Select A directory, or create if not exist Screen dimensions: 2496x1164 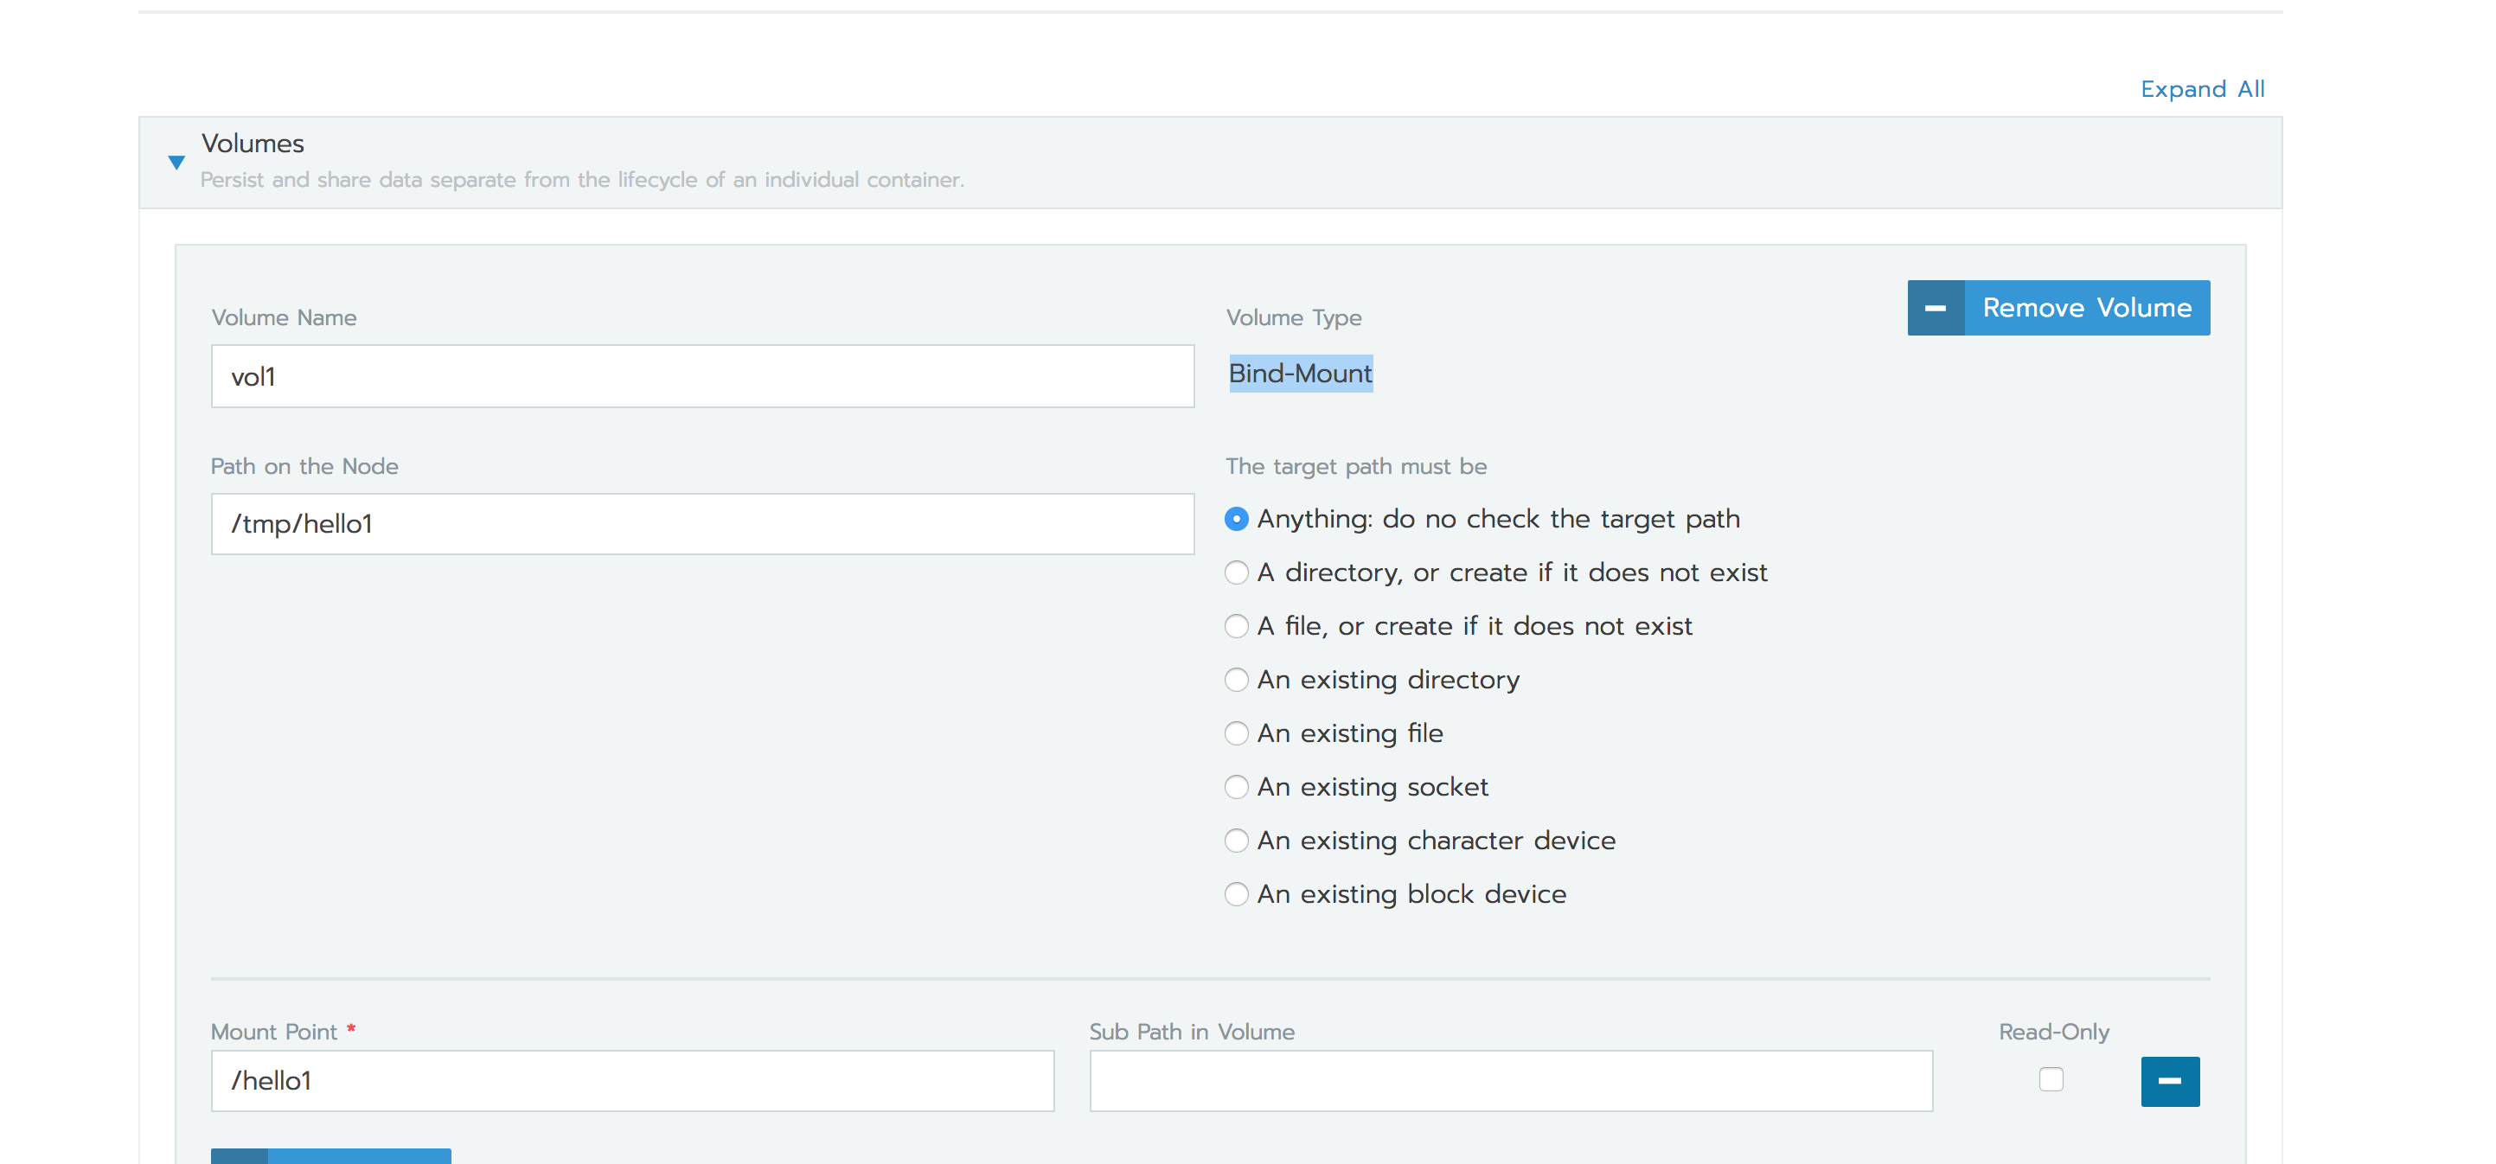(1237, 572)
